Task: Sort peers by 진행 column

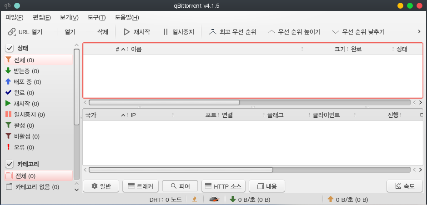Action: tap(378, 115)
